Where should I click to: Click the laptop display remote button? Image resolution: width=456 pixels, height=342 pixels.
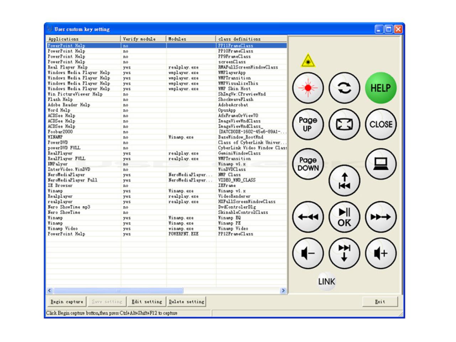pyautogui.click(x=381, y=164)
